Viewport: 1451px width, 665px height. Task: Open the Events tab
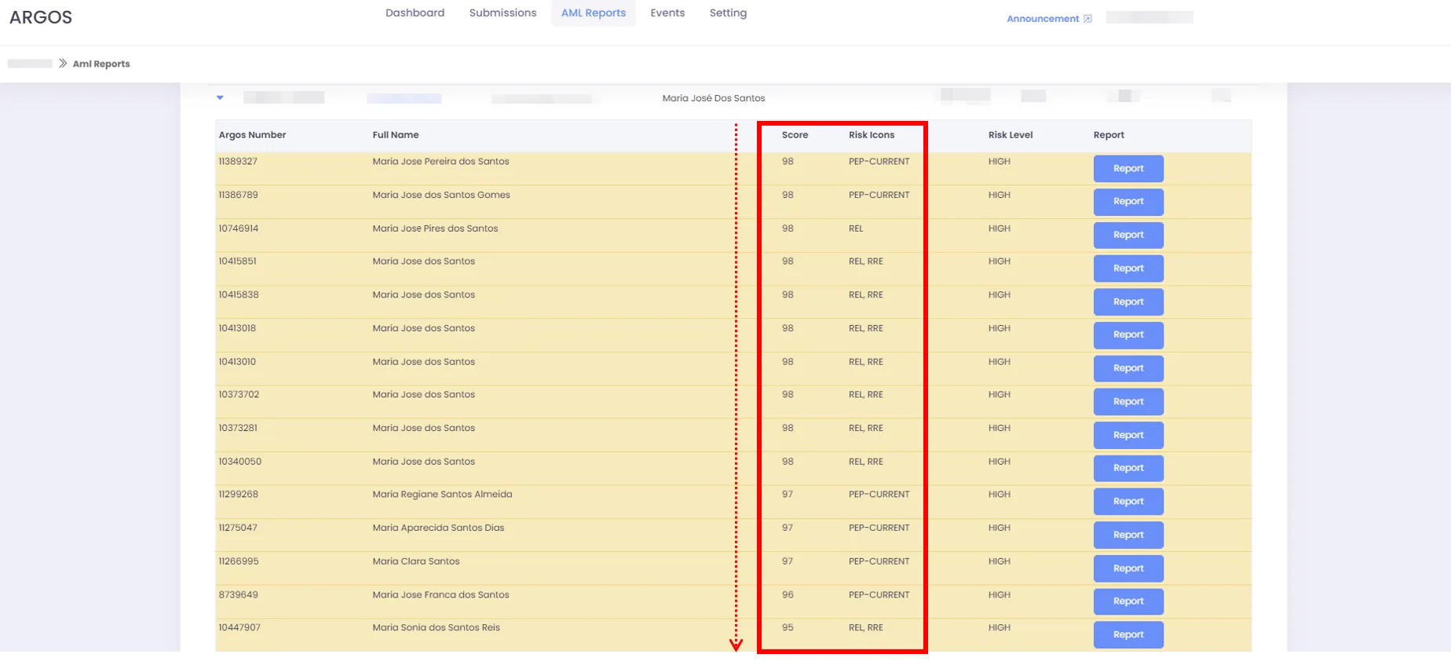click(x=667, y=13)
